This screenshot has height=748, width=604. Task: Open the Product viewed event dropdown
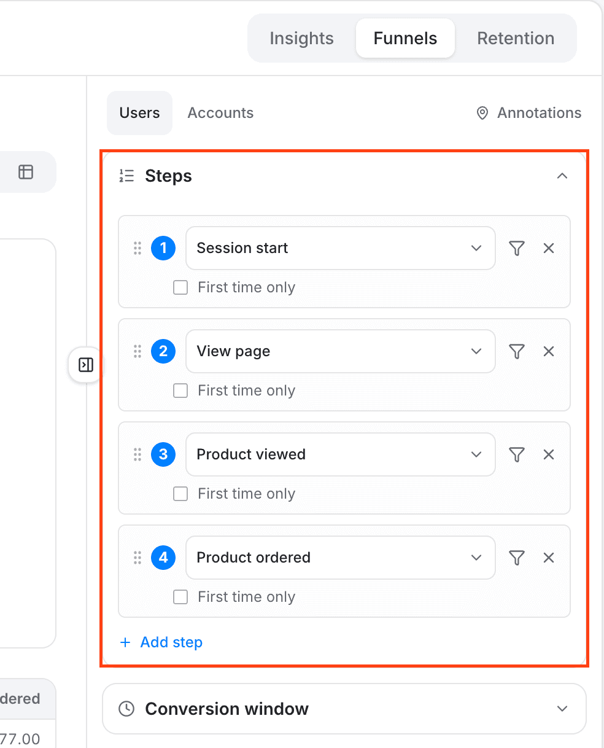(340, 454)
